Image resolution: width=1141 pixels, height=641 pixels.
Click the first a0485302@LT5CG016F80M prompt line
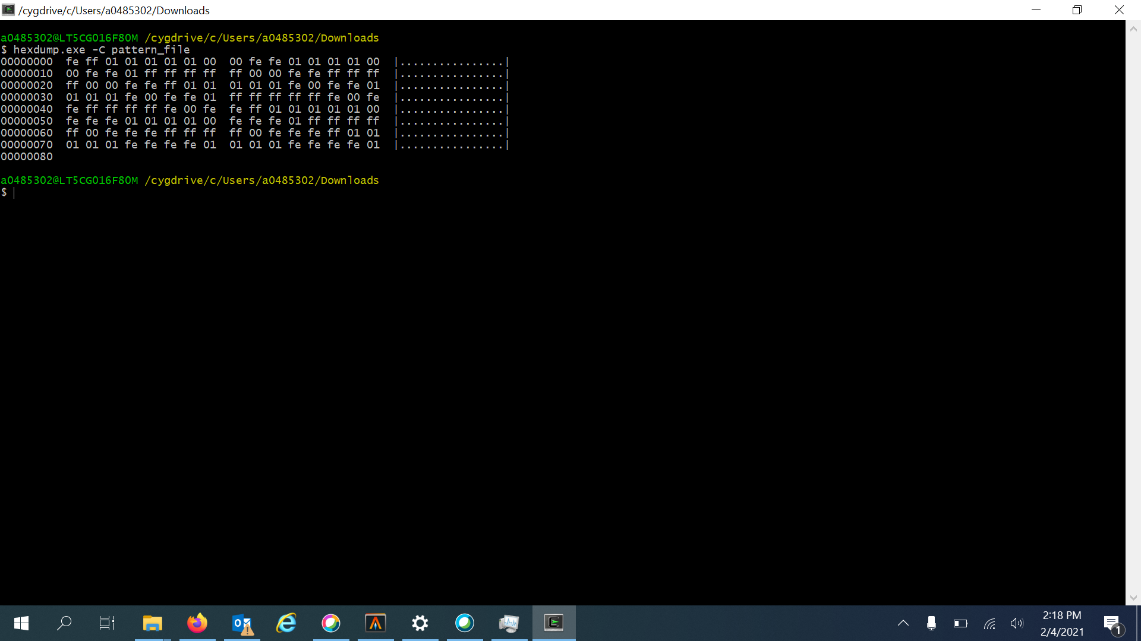pyautogui.click(x=190, y=38)
